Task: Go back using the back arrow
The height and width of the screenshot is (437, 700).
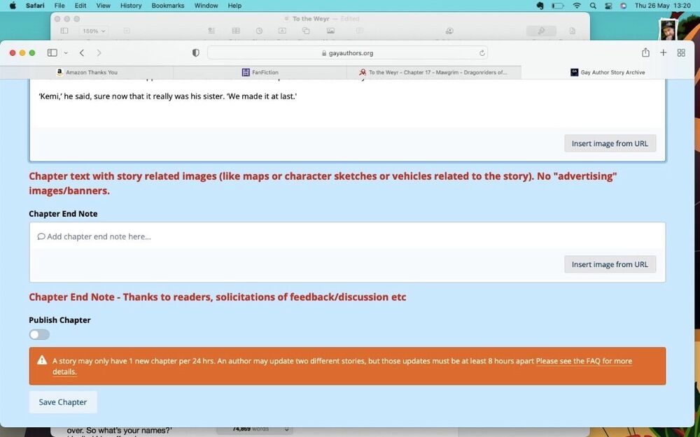Action: (x=82, y=52)
